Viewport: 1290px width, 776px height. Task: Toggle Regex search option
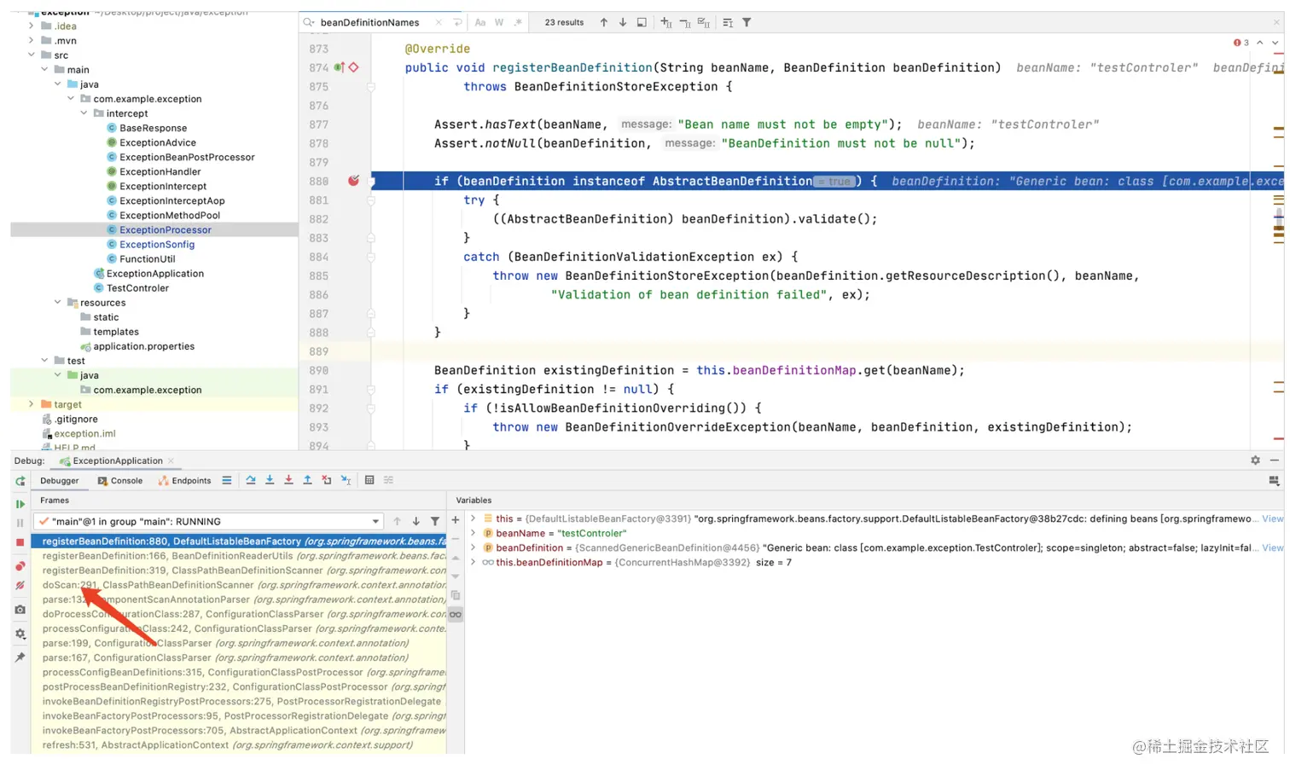[x=518, y=22]
